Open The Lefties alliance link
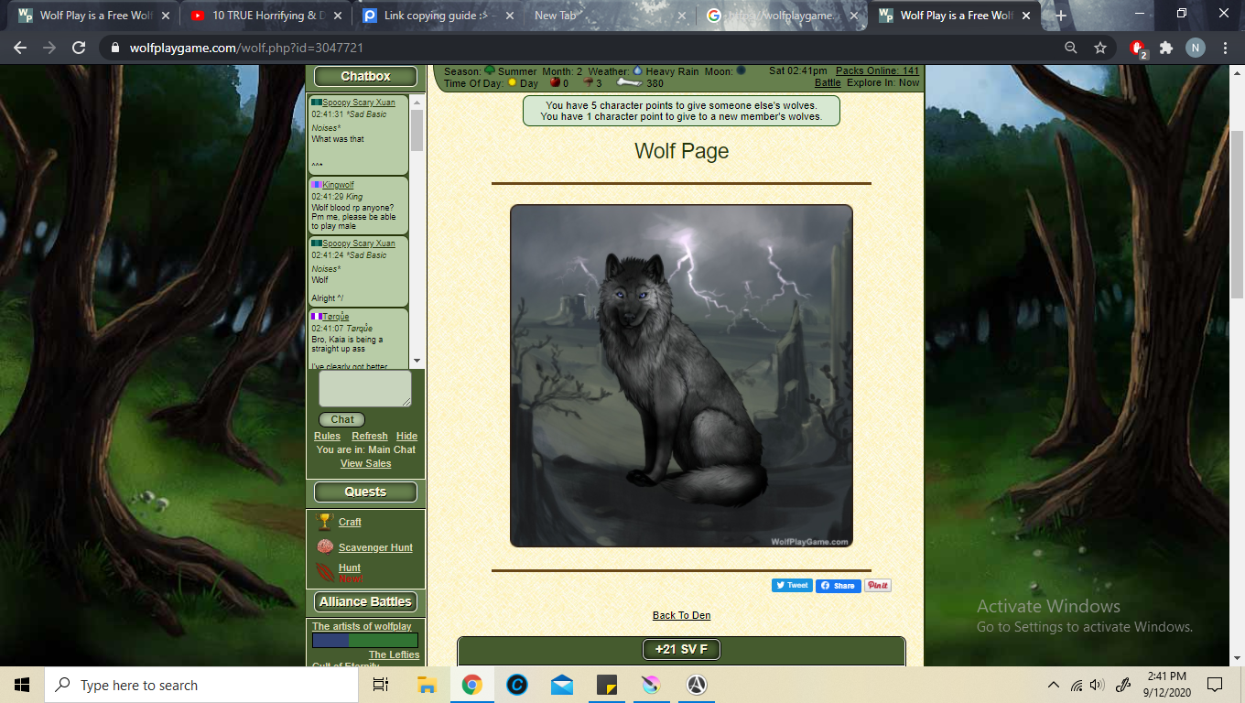 tap(394, 654)
